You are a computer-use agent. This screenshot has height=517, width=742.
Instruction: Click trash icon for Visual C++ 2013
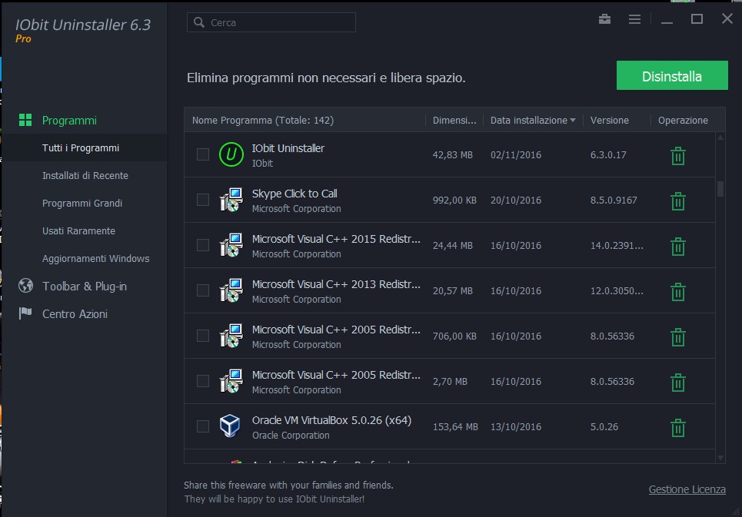pyautogui.click(x=677, y=292)
